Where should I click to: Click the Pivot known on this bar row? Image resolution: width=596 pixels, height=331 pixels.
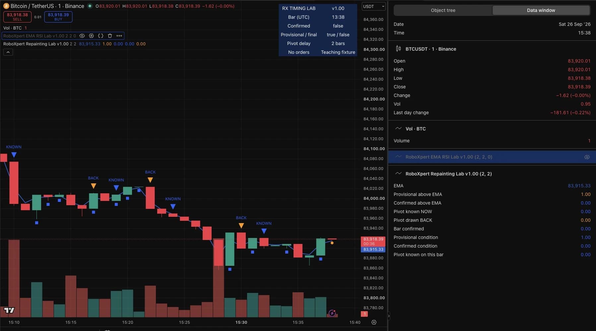tap(492, 255)
